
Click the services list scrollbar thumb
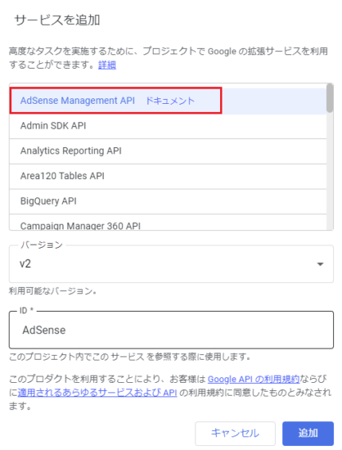coord(330,98)
